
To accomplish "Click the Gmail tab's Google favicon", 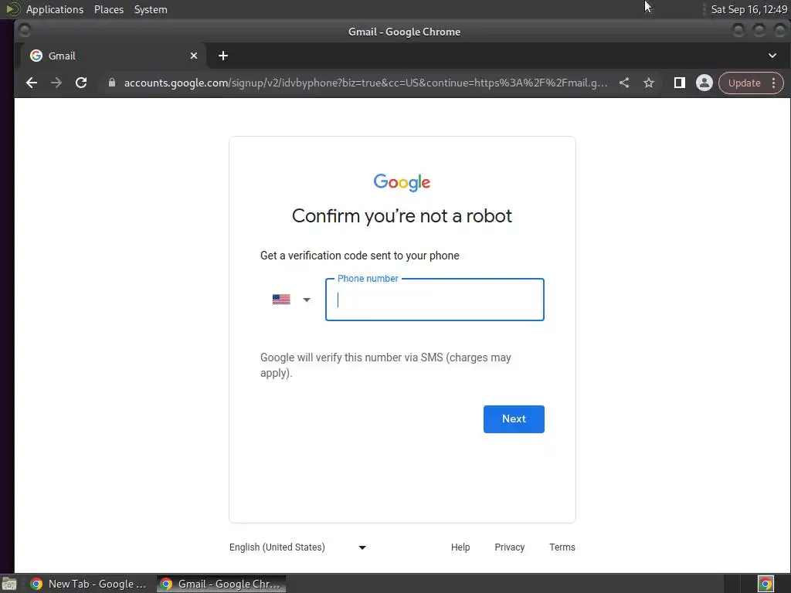I will [36, 56].
